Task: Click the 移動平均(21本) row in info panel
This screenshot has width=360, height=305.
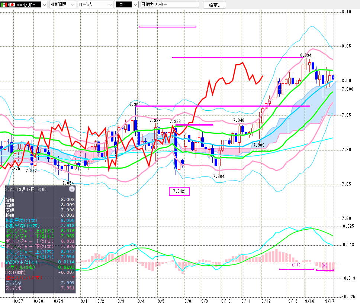Action: click(x=40, y=220)
